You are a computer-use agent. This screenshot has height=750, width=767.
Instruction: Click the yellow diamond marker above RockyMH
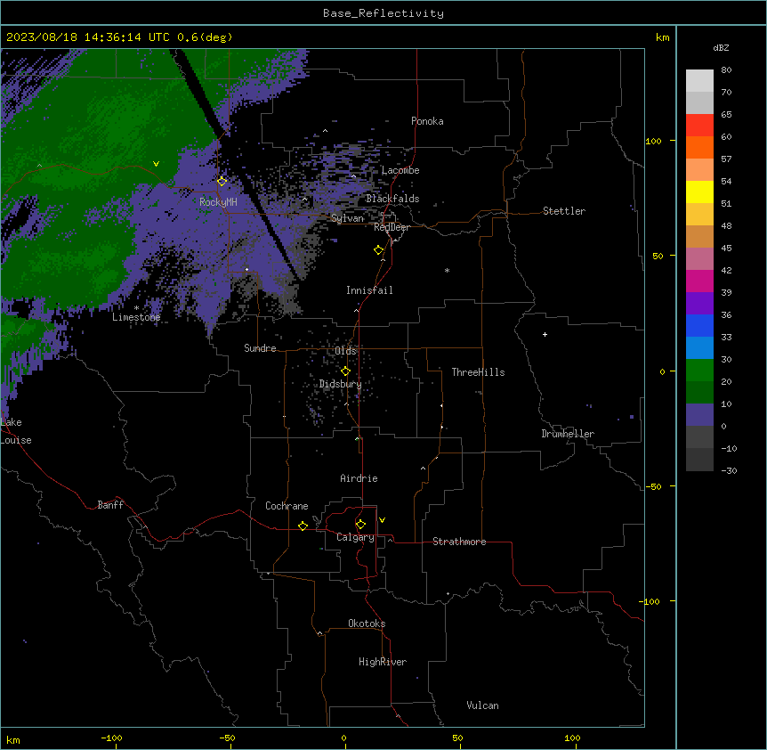point(222,181)
